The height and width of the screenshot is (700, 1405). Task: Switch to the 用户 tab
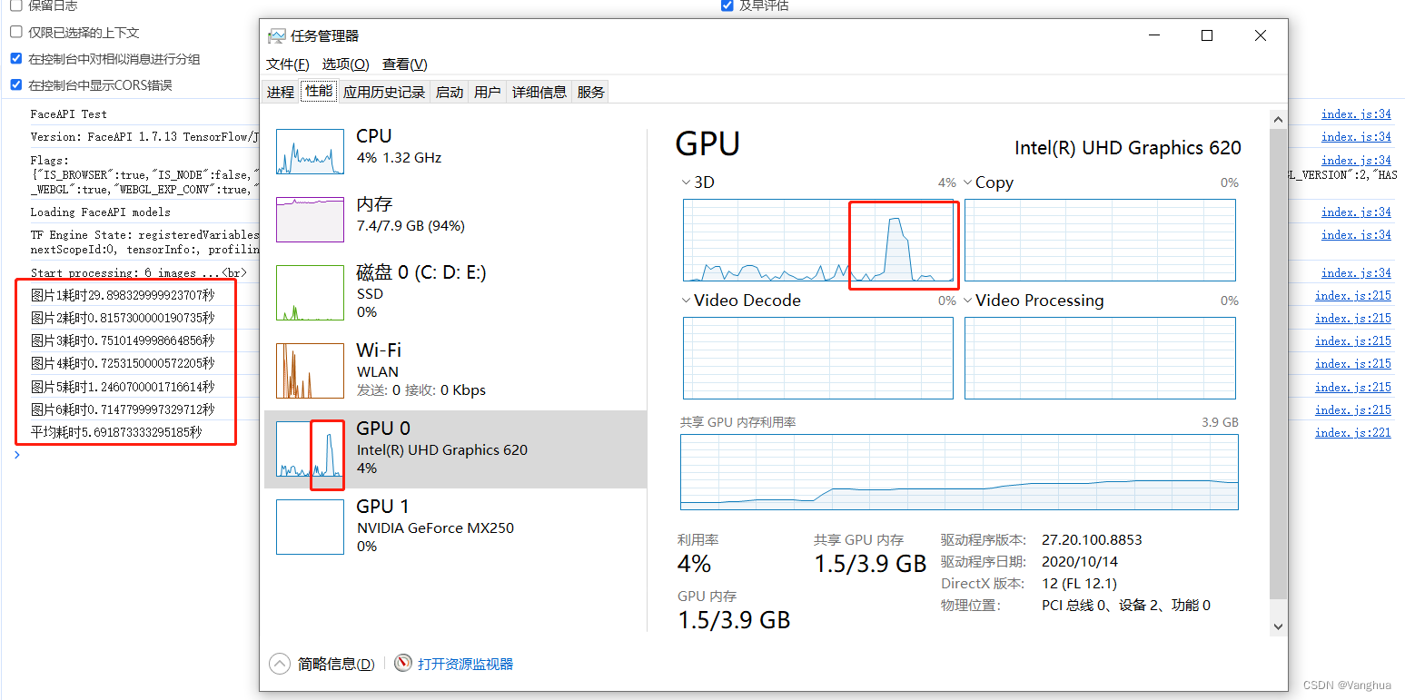[x=488, y=92]
